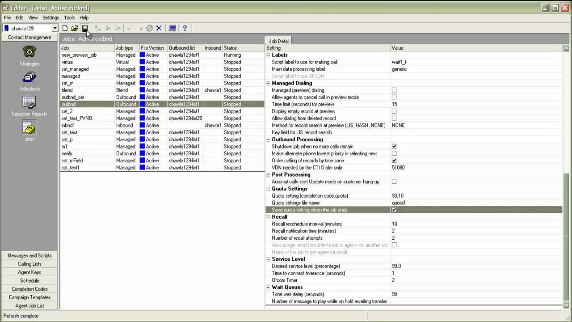Open the Tools menu
Viewport: 572px width, 322px height.
69,18
